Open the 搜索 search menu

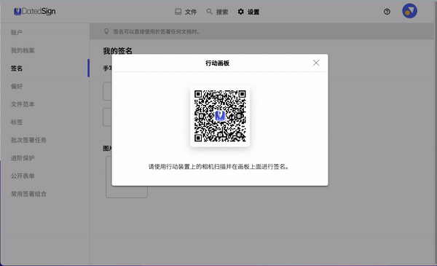click(217, 12)
